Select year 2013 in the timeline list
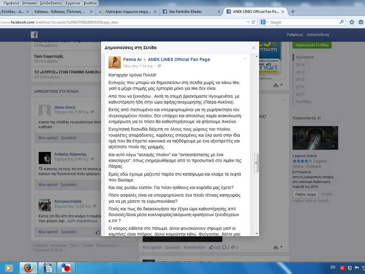Screen dimensions: 365x274 point(300,72)
